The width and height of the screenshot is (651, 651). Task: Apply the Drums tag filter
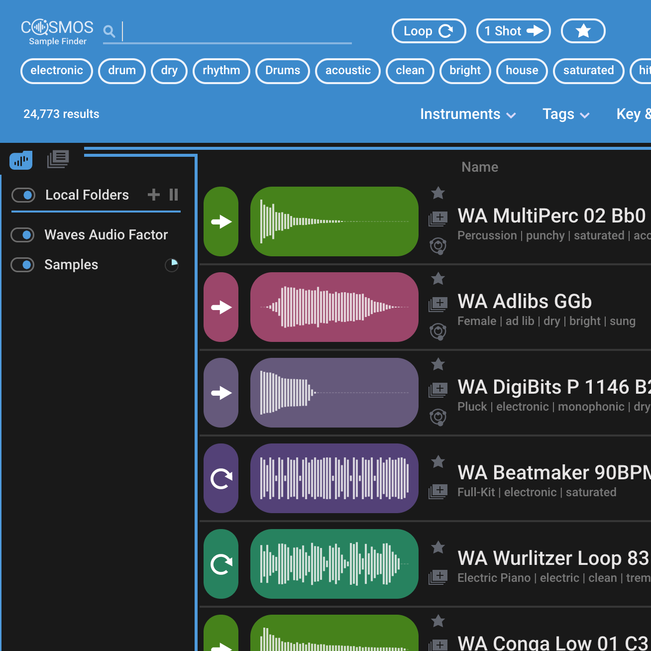pos(283,71)
